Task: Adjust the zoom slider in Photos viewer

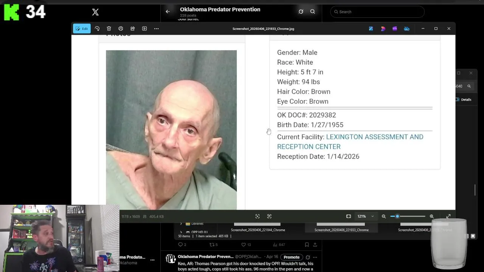Action: 408,216
